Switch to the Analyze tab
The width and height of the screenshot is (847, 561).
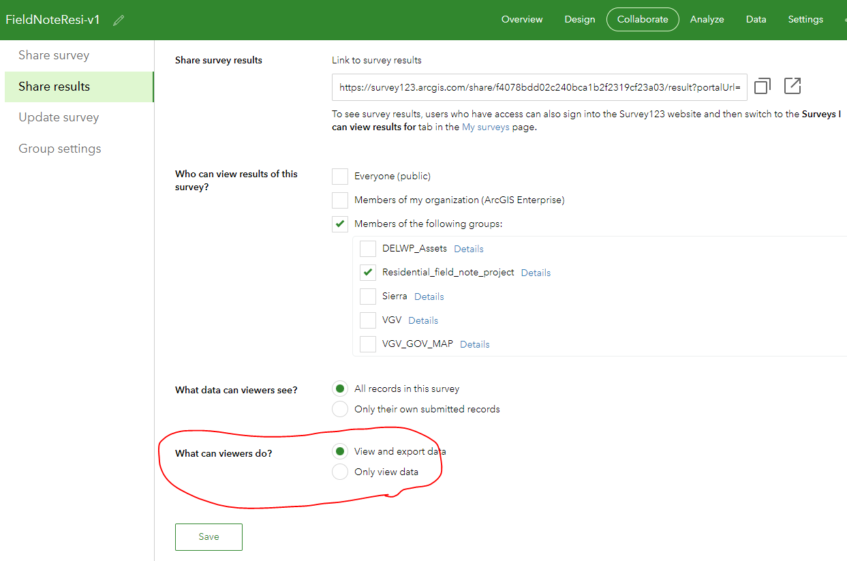pyautogui.click(x=707, y=19)
